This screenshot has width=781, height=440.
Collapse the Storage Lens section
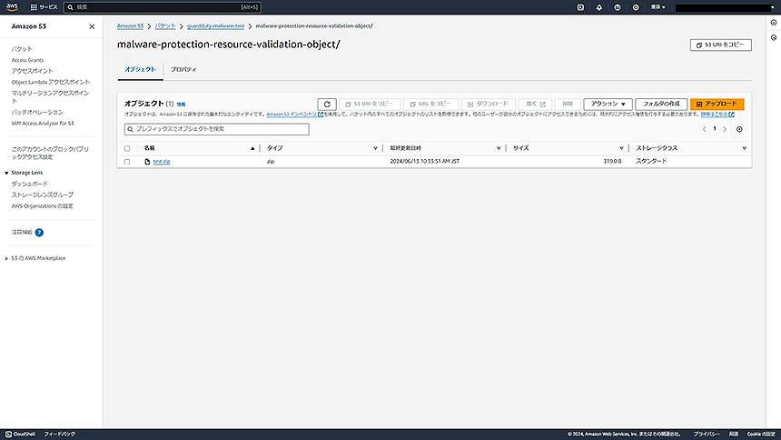coord(6,173)
